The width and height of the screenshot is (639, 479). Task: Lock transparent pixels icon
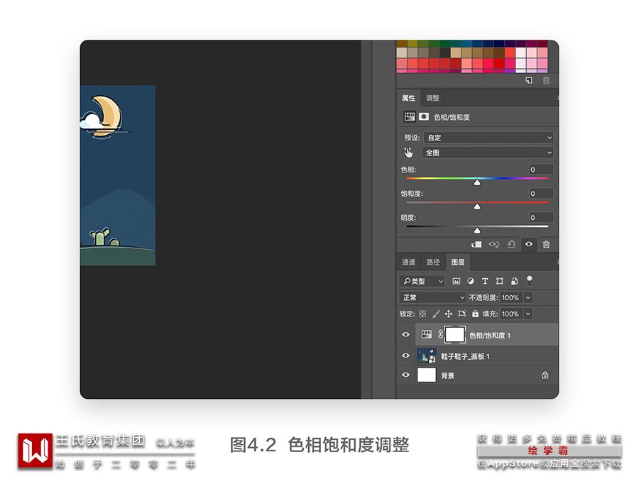tap(422, 314)
